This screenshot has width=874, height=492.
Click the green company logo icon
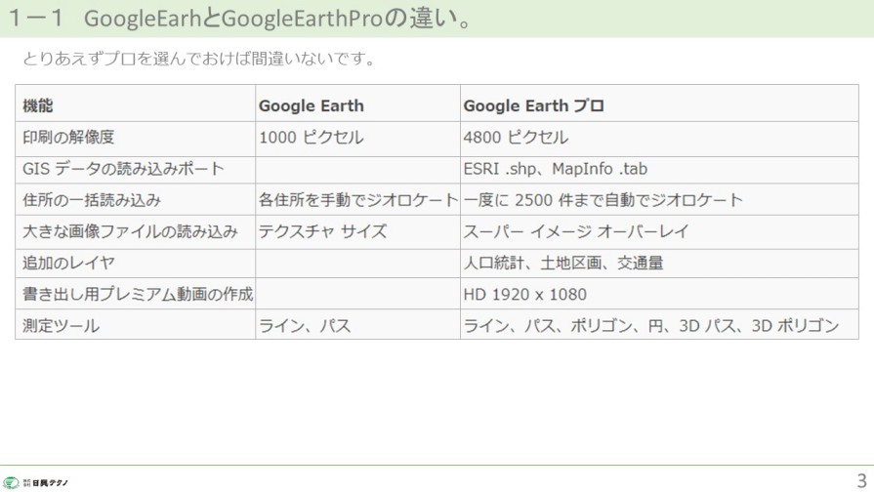coord(11,482)
